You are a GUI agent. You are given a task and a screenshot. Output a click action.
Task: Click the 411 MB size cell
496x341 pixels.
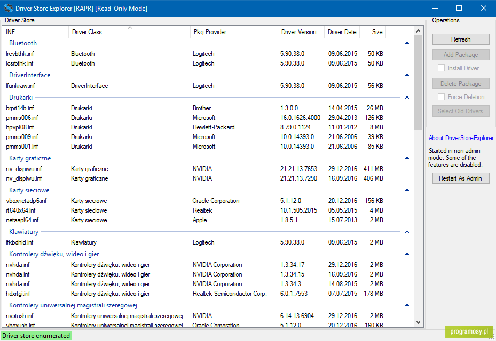point(373,168)
